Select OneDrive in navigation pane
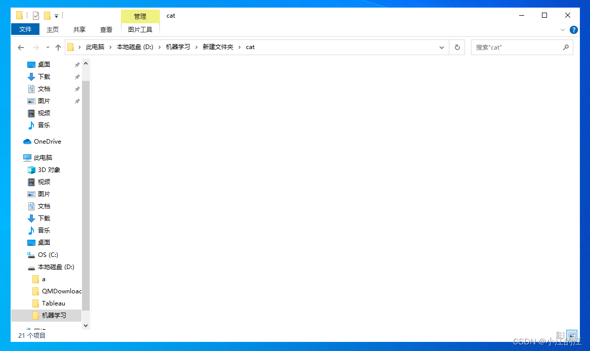The width and height of the screenshot is (590, 351). pos(47,142)
